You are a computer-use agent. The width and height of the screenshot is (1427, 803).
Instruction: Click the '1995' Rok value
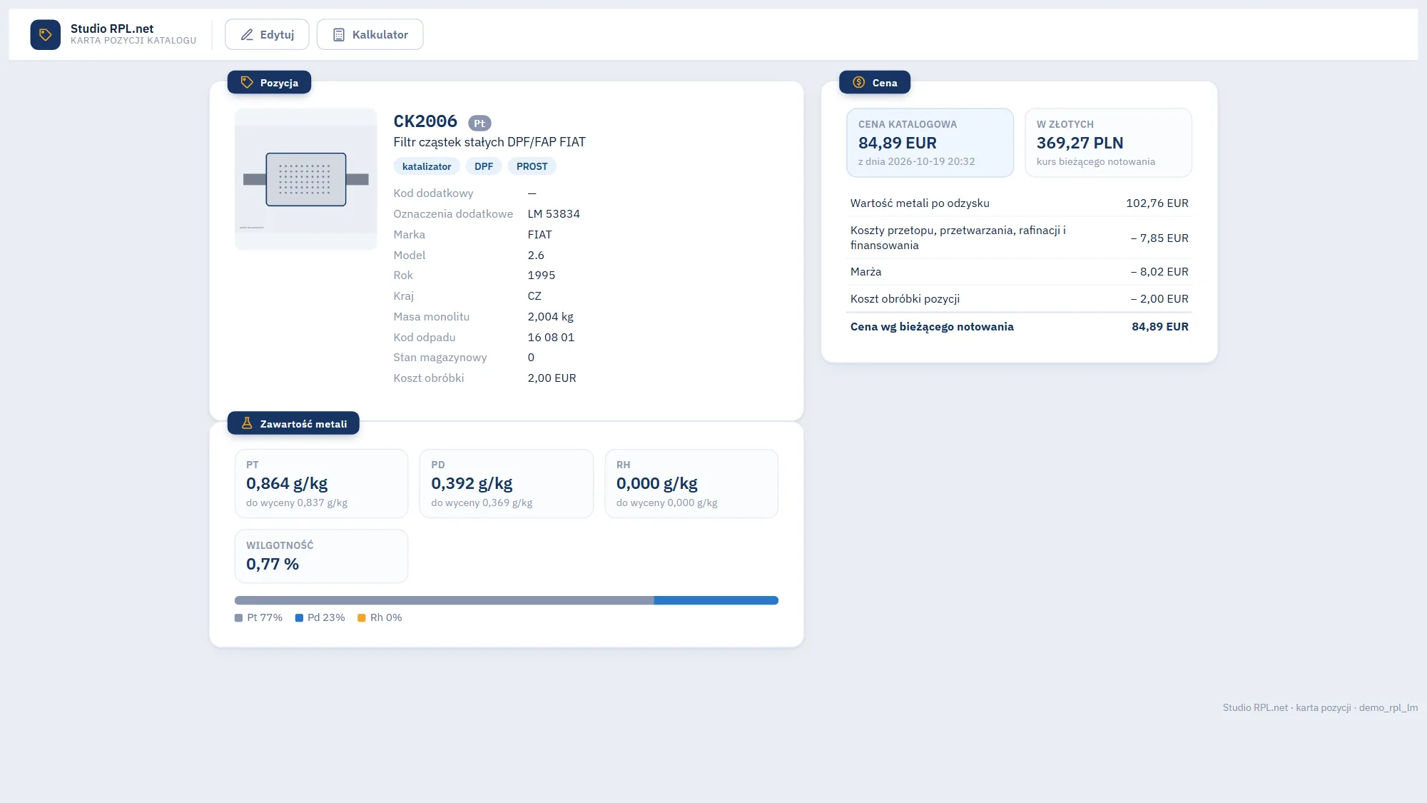[541, 276]
